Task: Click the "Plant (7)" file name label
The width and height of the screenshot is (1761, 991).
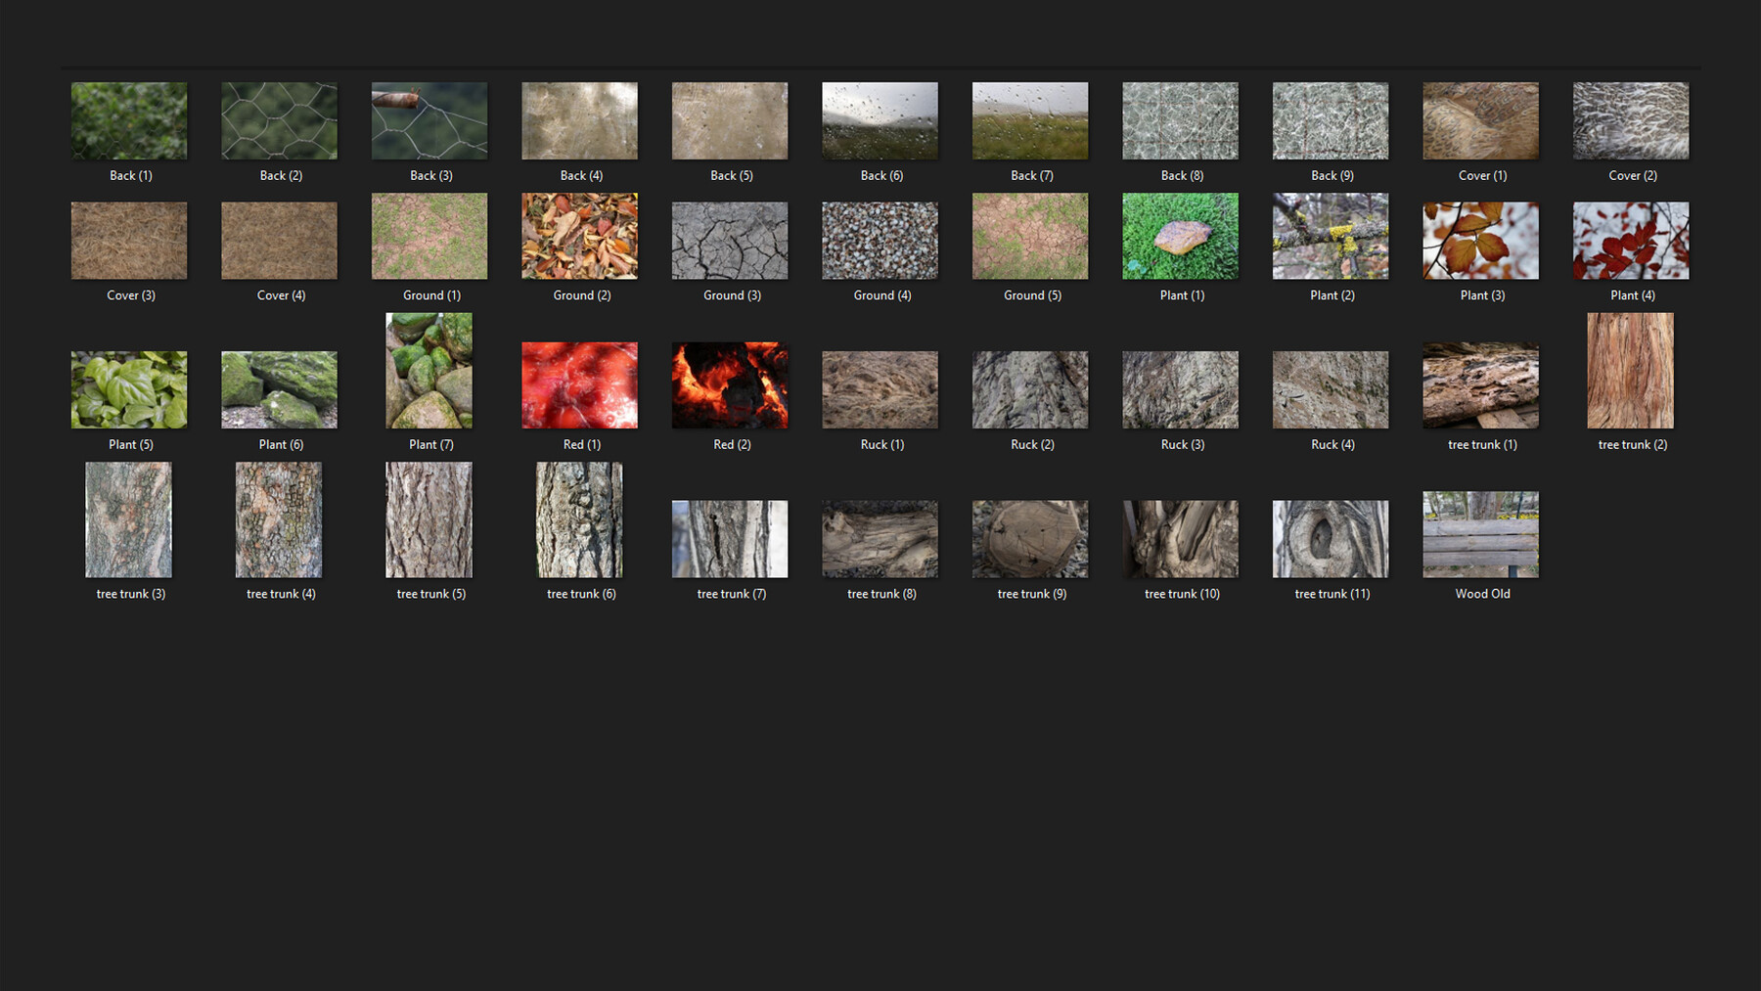Action: [431, 445]
